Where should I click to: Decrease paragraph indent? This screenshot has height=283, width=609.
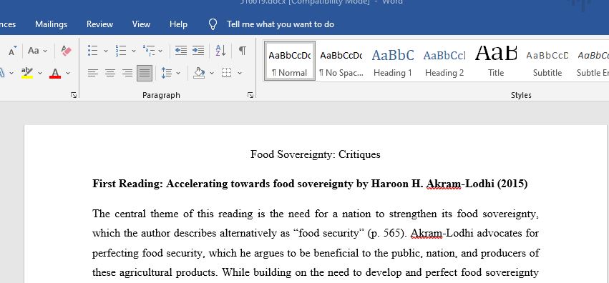point(180,51)
